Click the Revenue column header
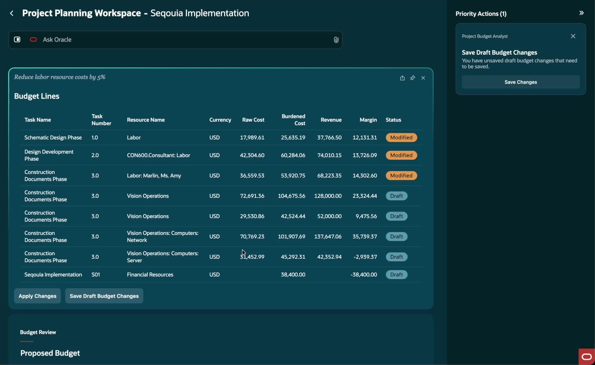 click(x=331, y=120)
